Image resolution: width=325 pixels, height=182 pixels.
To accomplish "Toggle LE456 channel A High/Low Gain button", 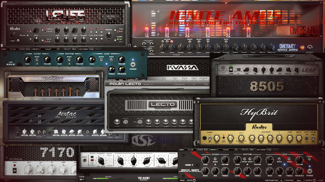I will pos(43,30).
